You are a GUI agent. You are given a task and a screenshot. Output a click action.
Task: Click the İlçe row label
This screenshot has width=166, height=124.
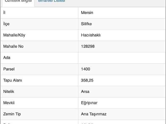pos(6,24)
